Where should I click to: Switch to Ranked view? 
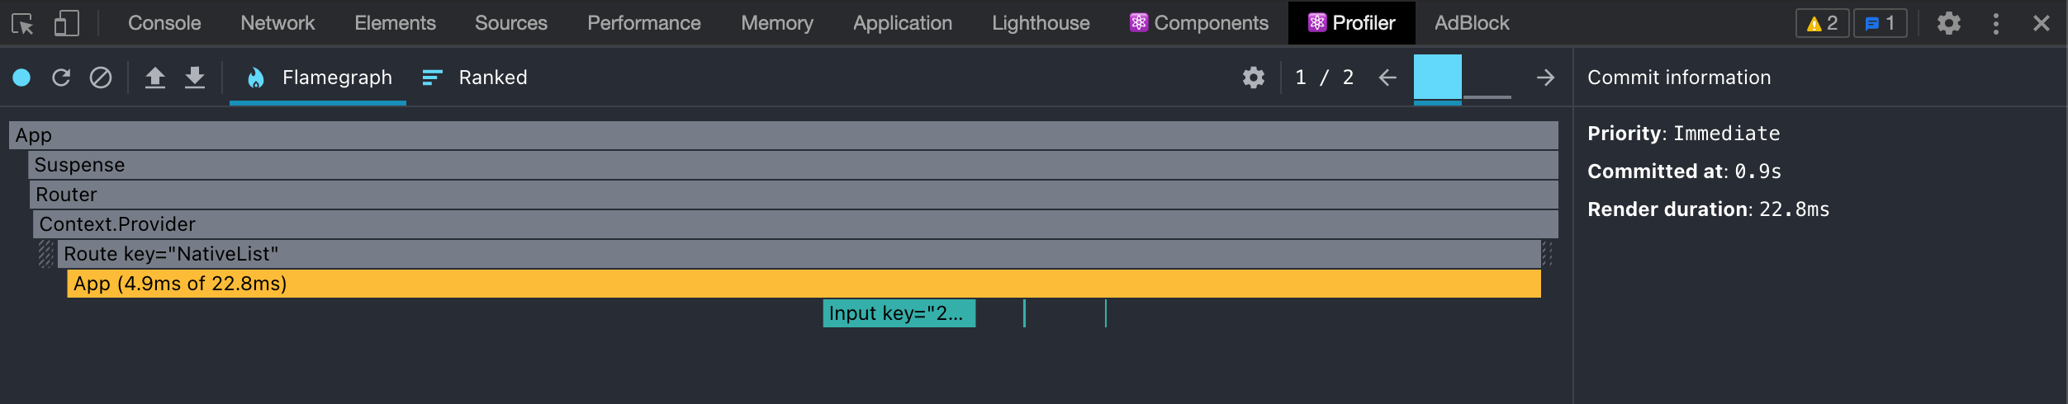point(475,78)
